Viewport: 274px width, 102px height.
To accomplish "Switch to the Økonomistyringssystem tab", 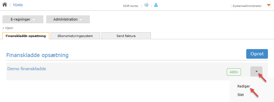I will point(75,36).
